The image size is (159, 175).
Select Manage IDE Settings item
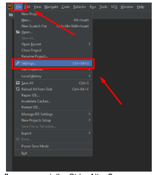click(53, 114)
